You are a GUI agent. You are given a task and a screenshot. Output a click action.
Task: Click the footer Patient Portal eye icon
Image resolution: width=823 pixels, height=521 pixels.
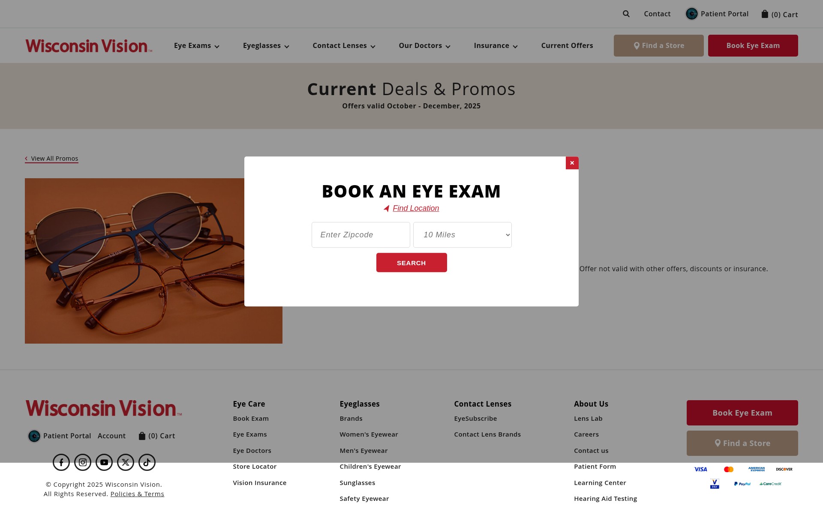click(34, 436)
